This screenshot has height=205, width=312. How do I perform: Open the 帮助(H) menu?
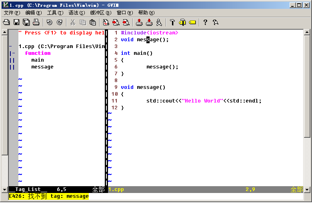[x=146, y=13]
